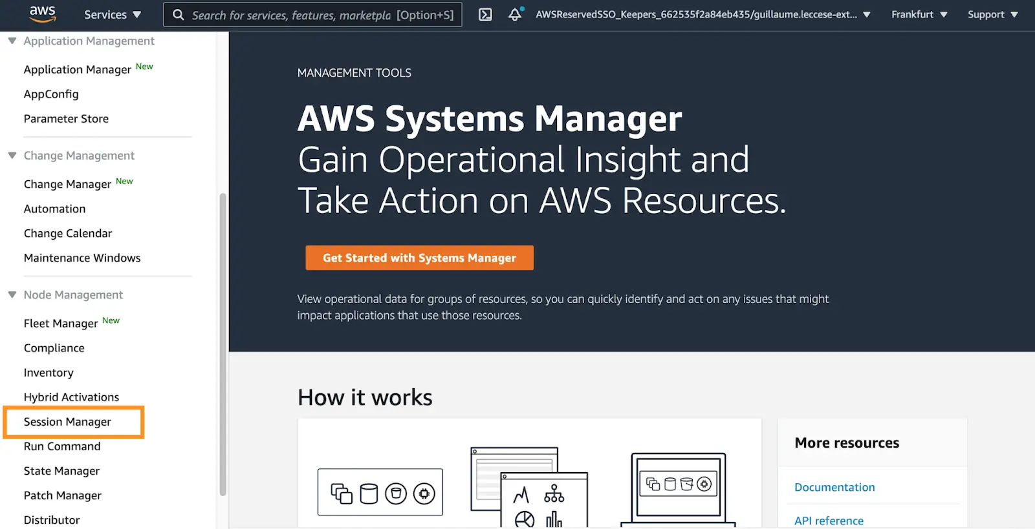Open the Documentation link
Screen dimensions: 1035x529
[834, 487]
